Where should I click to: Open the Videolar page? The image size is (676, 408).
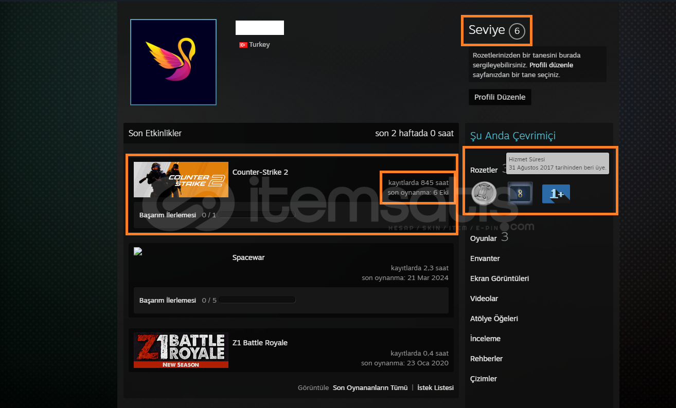484,299
